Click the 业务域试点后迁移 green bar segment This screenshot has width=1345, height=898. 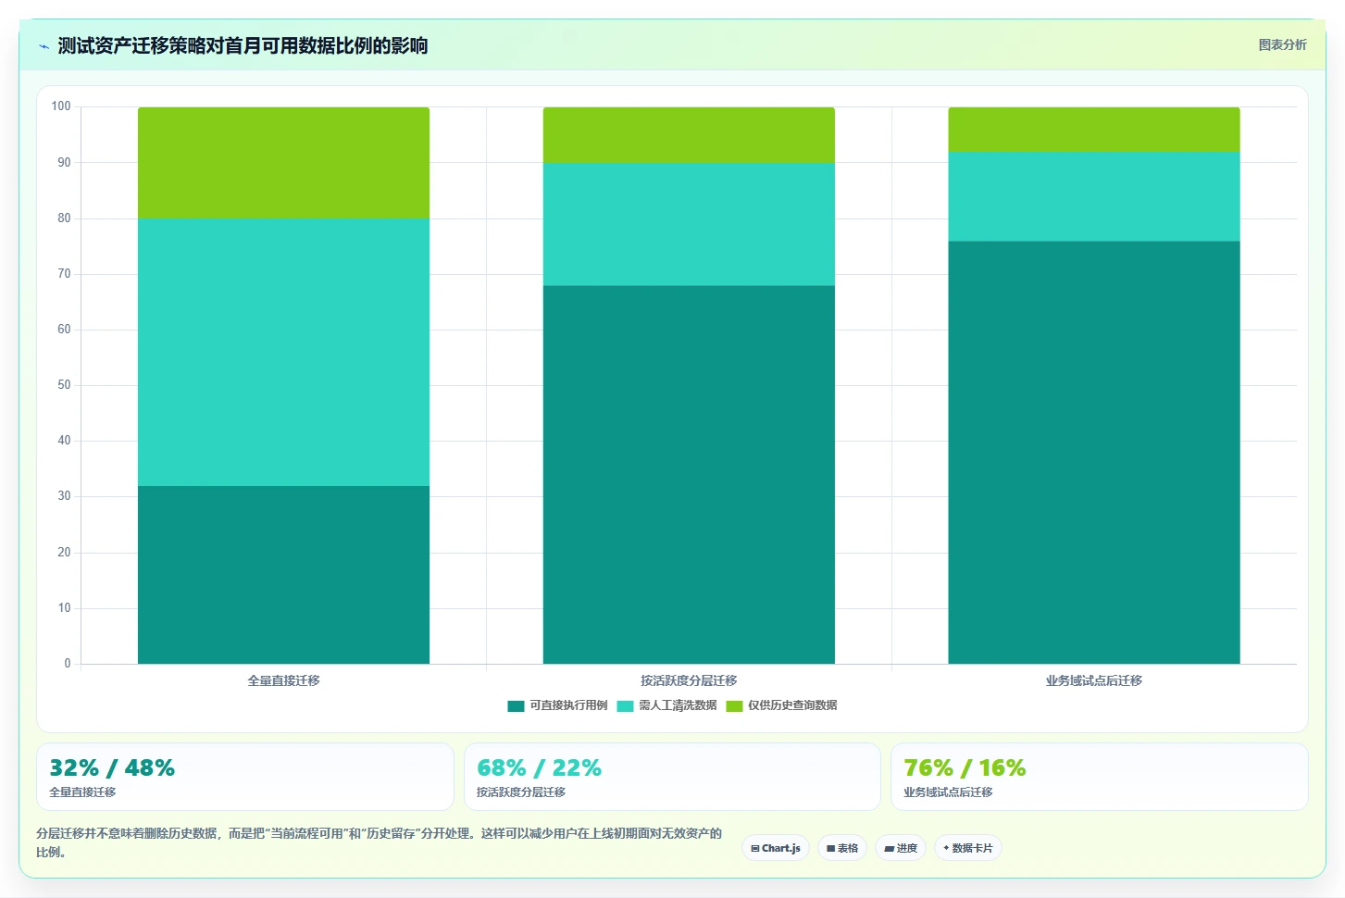(x=1094, y=130)
